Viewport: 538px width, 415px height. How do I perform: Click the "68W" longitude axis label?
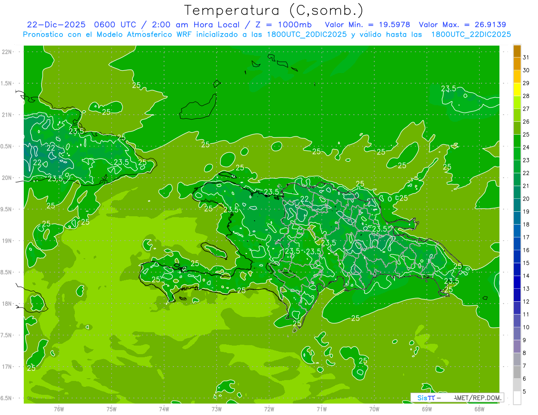479,409
